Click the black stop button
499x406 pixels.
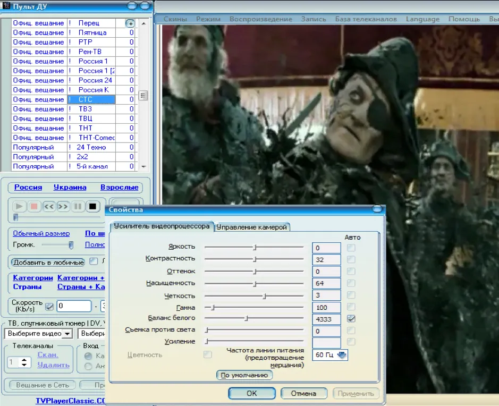92,207
